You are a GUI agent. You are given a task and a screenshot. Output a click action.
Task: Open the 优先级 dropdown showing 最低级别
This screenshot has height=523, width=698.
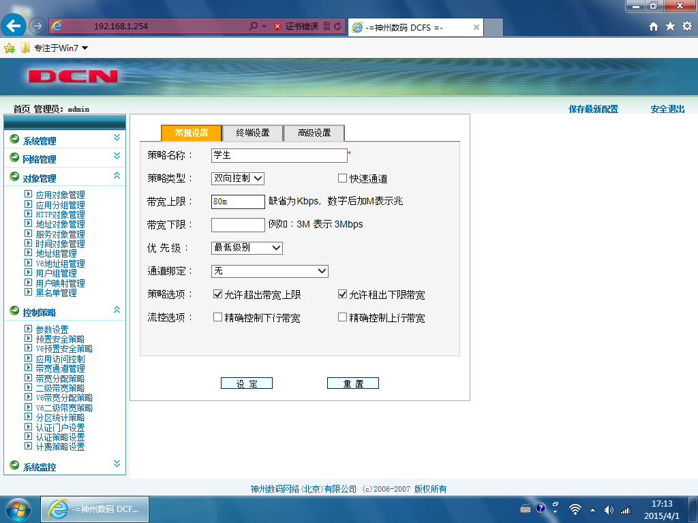[247, 248]
